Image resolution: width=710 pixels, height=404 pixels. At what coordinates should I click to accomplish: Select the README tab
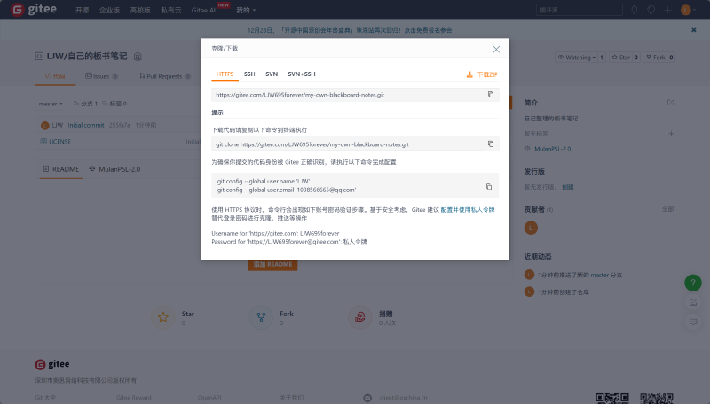(60, 169)
